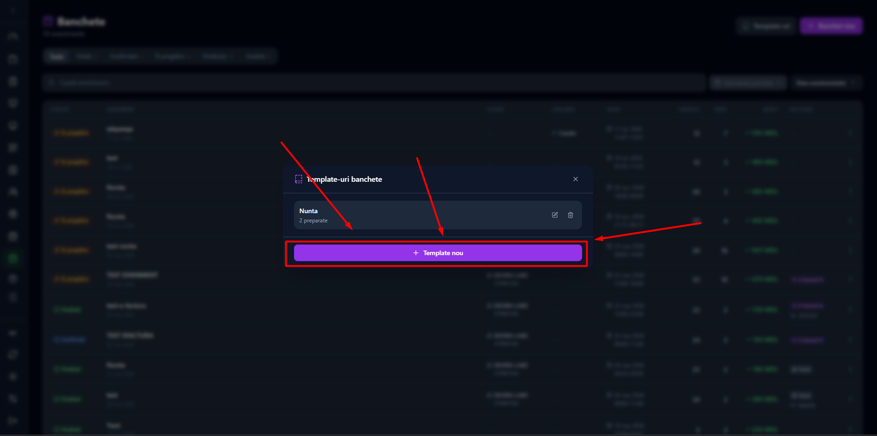The height and width of the screenshot is (436, 877).
Task: Click the blurred banquet search field
Action: pos(374,83)
